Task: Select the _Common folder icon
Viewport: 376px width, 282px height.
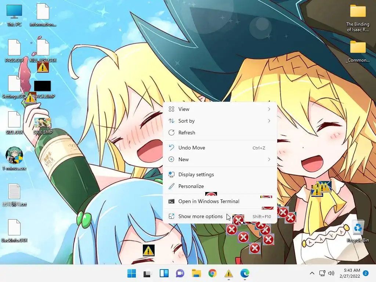Action: pos(358,51)
